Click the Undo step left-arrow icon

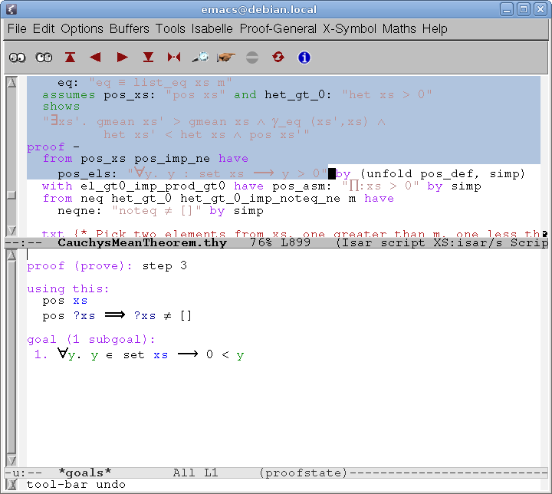click(96, 58)
